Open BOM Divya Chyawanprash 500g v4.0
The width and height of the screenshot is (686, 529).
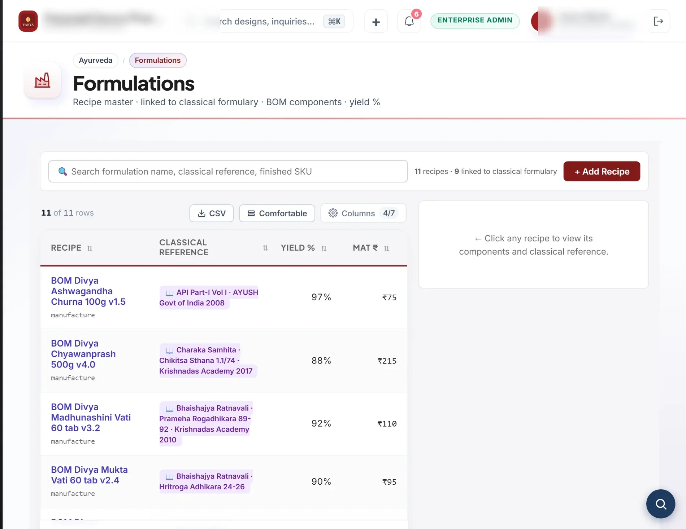pyautogui.click(x=83, y=354)
